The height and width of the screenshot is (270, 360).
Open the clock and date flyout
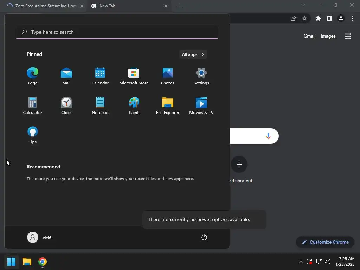[x=345, y=262]
